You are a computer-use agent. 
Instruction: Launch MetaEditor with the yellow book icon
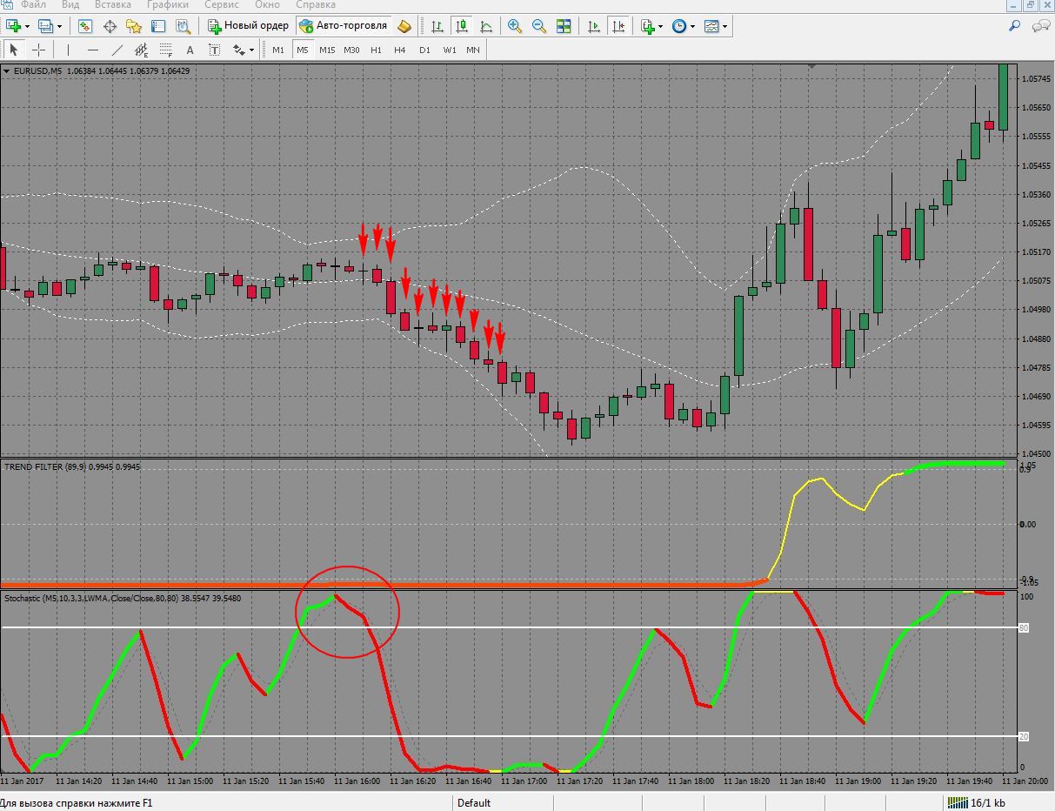point(404,26)
